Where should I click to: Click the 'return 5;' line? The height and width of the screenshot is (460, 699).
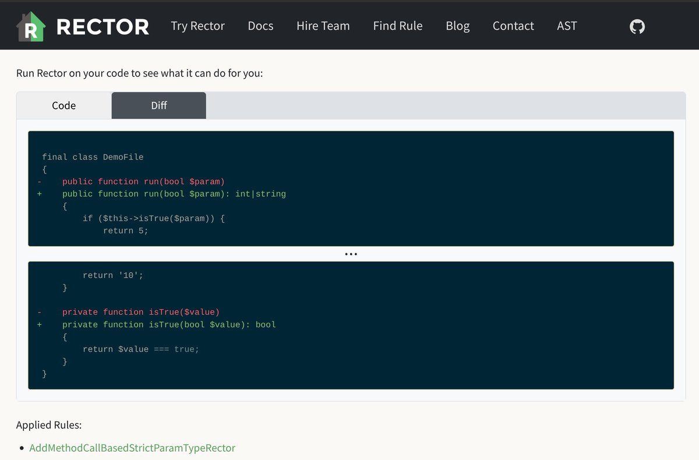tap(126, 231)
